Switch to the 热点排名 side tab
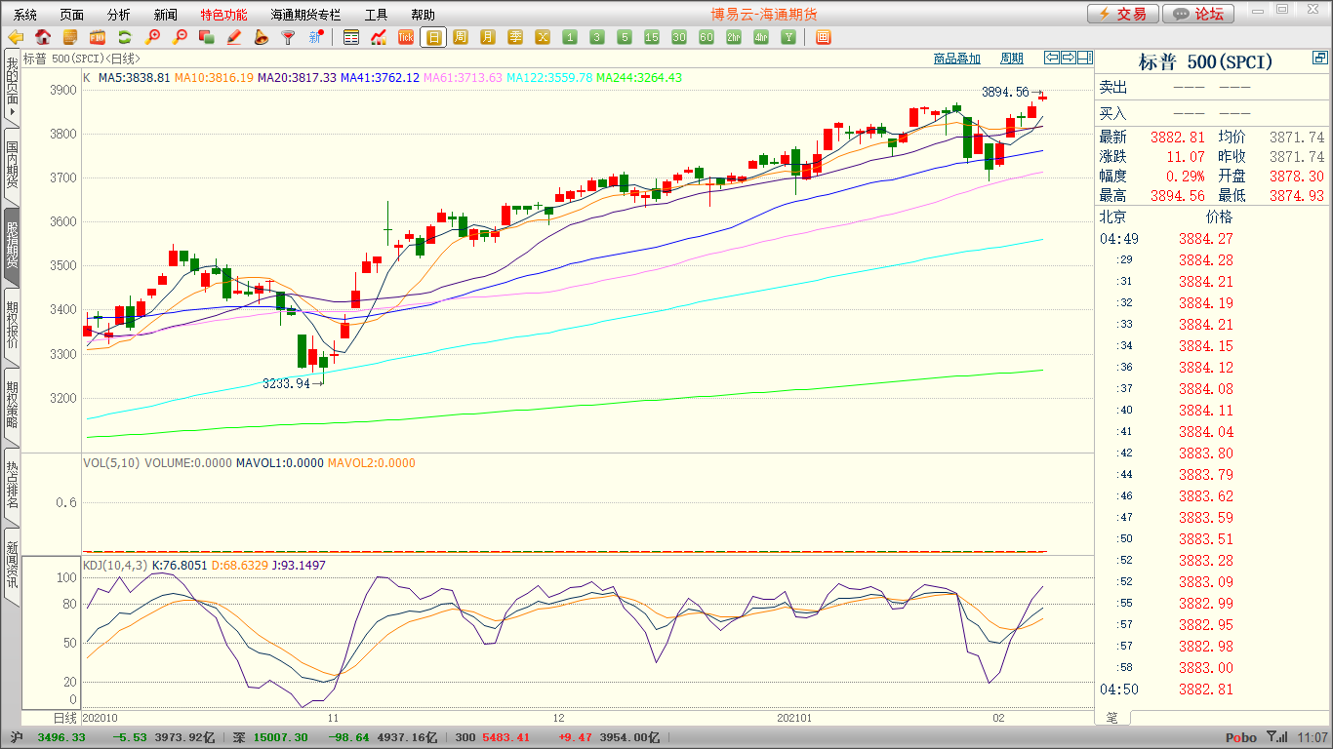The image size is (1333, 749). coord(12,486)
